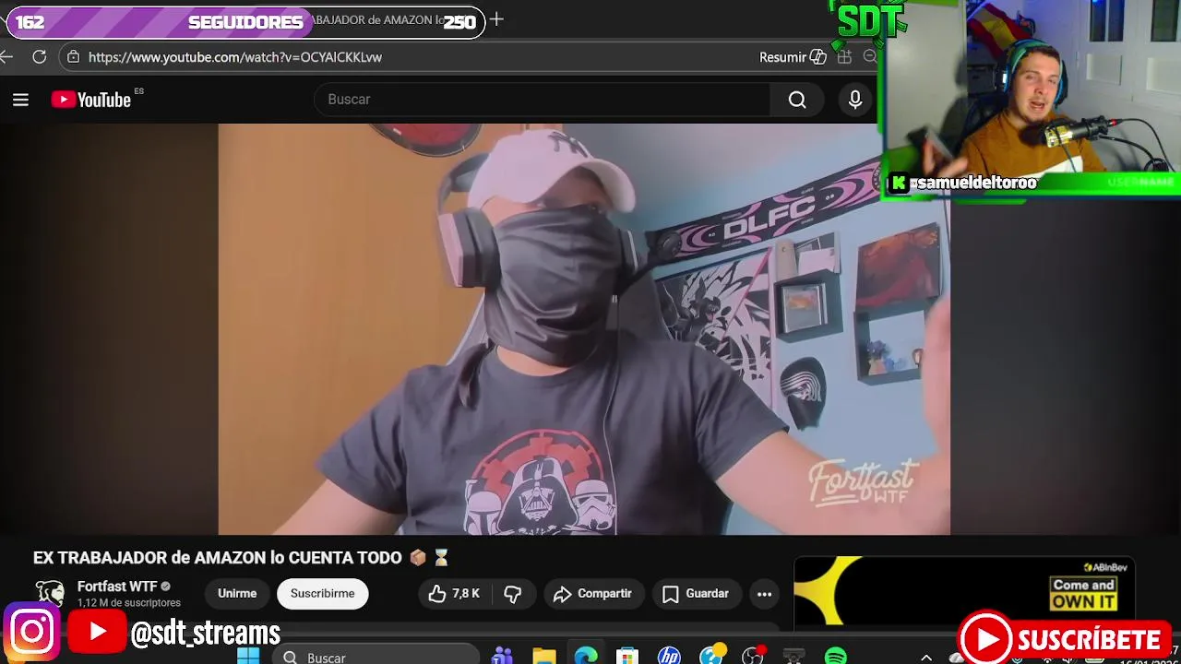The image size is (1181, 664).
Task: Click the Copilot Resumir button
Action: (793, 57)
